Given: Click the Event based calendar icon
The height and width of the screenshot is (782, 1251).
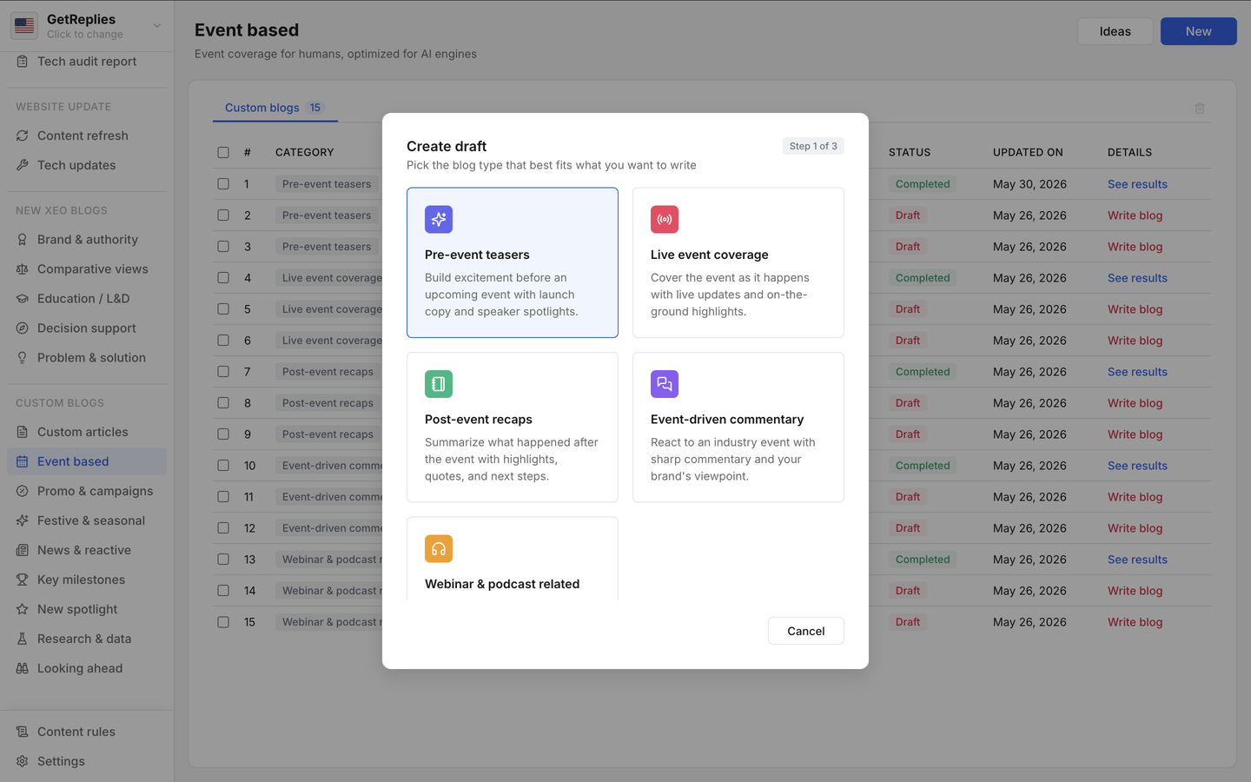Looking at the screenshot, I should (23, 461).
